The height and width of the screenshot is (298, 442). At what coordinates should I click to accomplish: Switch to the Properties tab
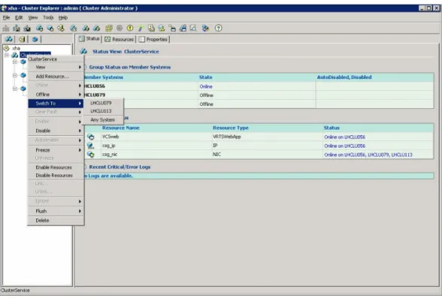[153, 39]
